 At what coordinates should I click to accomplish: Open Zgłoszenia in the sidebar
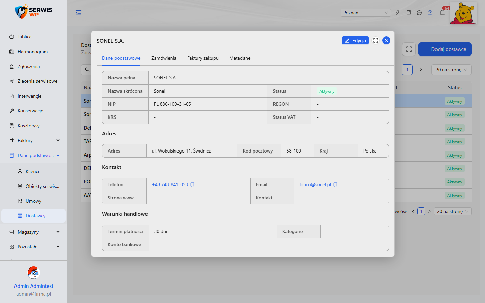tap(34, 66)
